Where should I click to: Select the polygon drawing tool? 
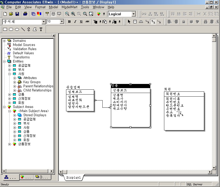[x=35, y=29]
